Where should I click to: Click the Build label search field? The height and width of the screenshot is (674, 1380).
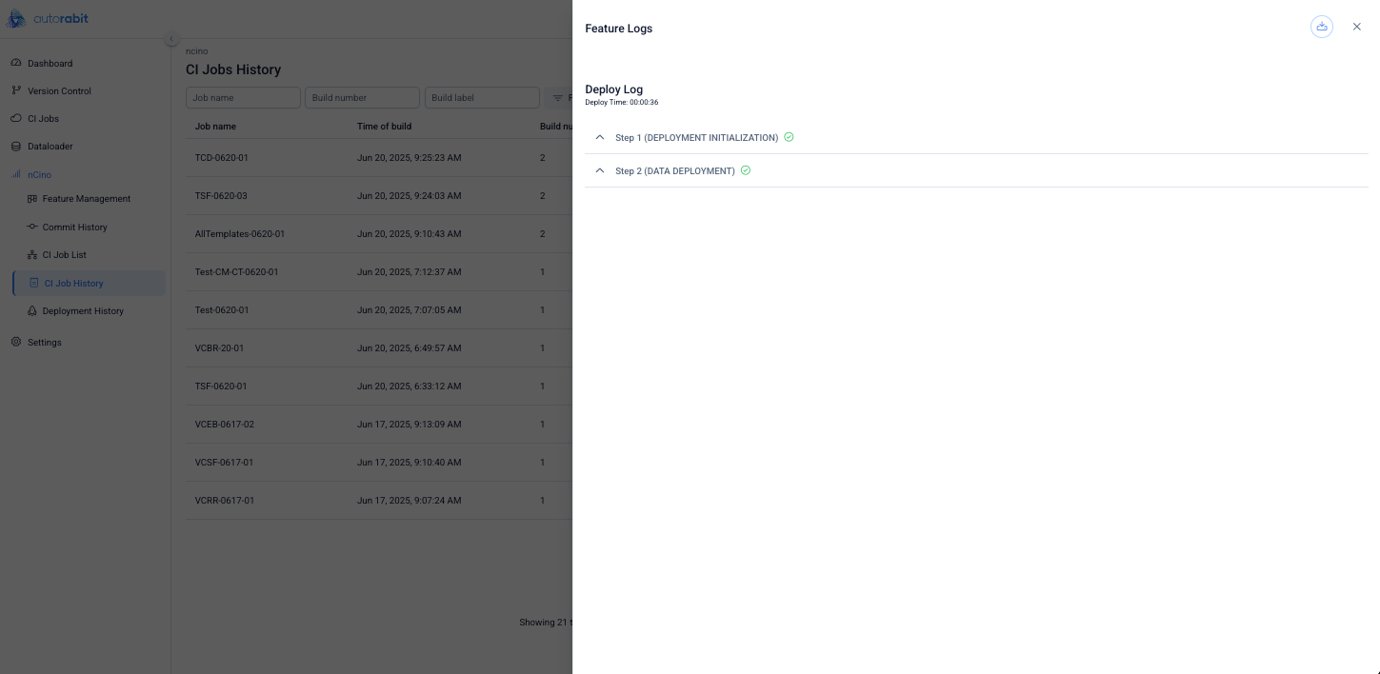point(482,98)
